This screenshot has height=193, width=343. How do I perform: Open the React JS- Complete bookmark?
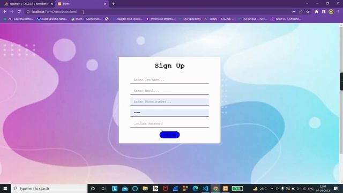tap(286, 19)
